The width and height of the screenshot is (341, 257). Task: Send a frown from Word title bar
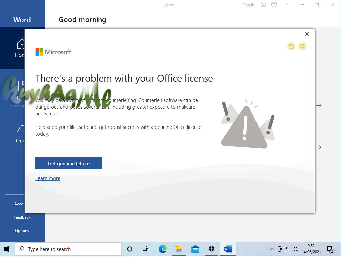click(x=274, y=5)
